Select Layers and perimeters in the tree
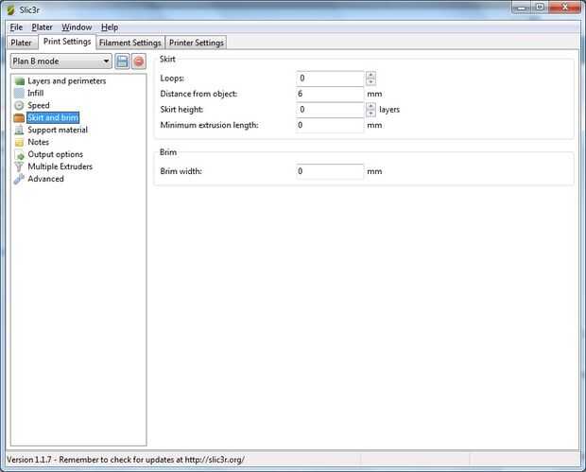Viewport: 586px width, 472px height. pos(67,81)
